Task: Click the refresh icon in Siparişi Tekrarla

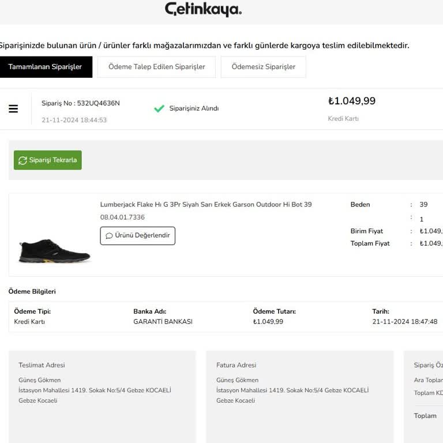Action: point(23,160)
